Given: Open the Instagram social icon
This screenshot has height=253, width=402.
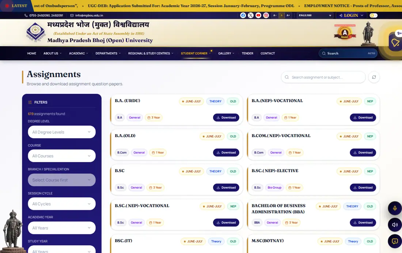Looking at the screenshot, I should 266,15.
